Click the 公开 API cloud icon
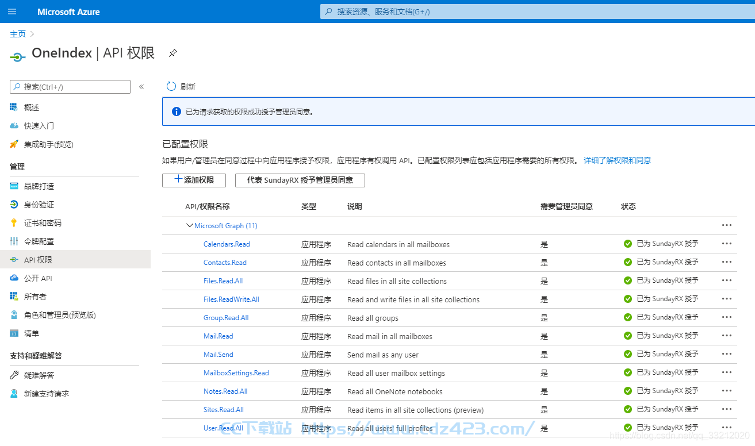755x446 pixels. coord(14,278)
